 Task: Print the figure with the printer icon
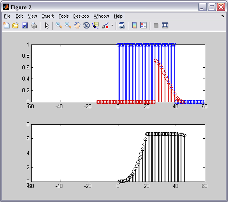[x=34, y=25]
